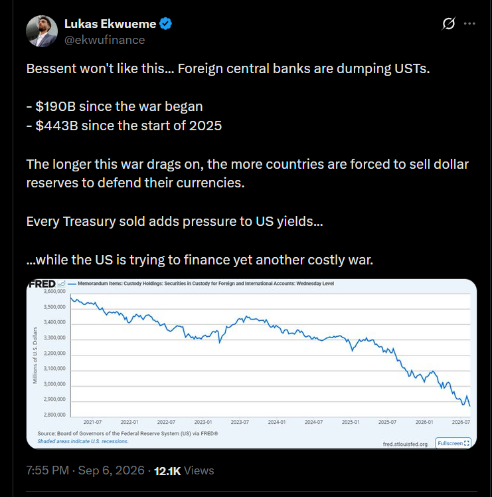Open Lukas Ekwueme display name link
The image size is (492, 497).
[110, 24]
